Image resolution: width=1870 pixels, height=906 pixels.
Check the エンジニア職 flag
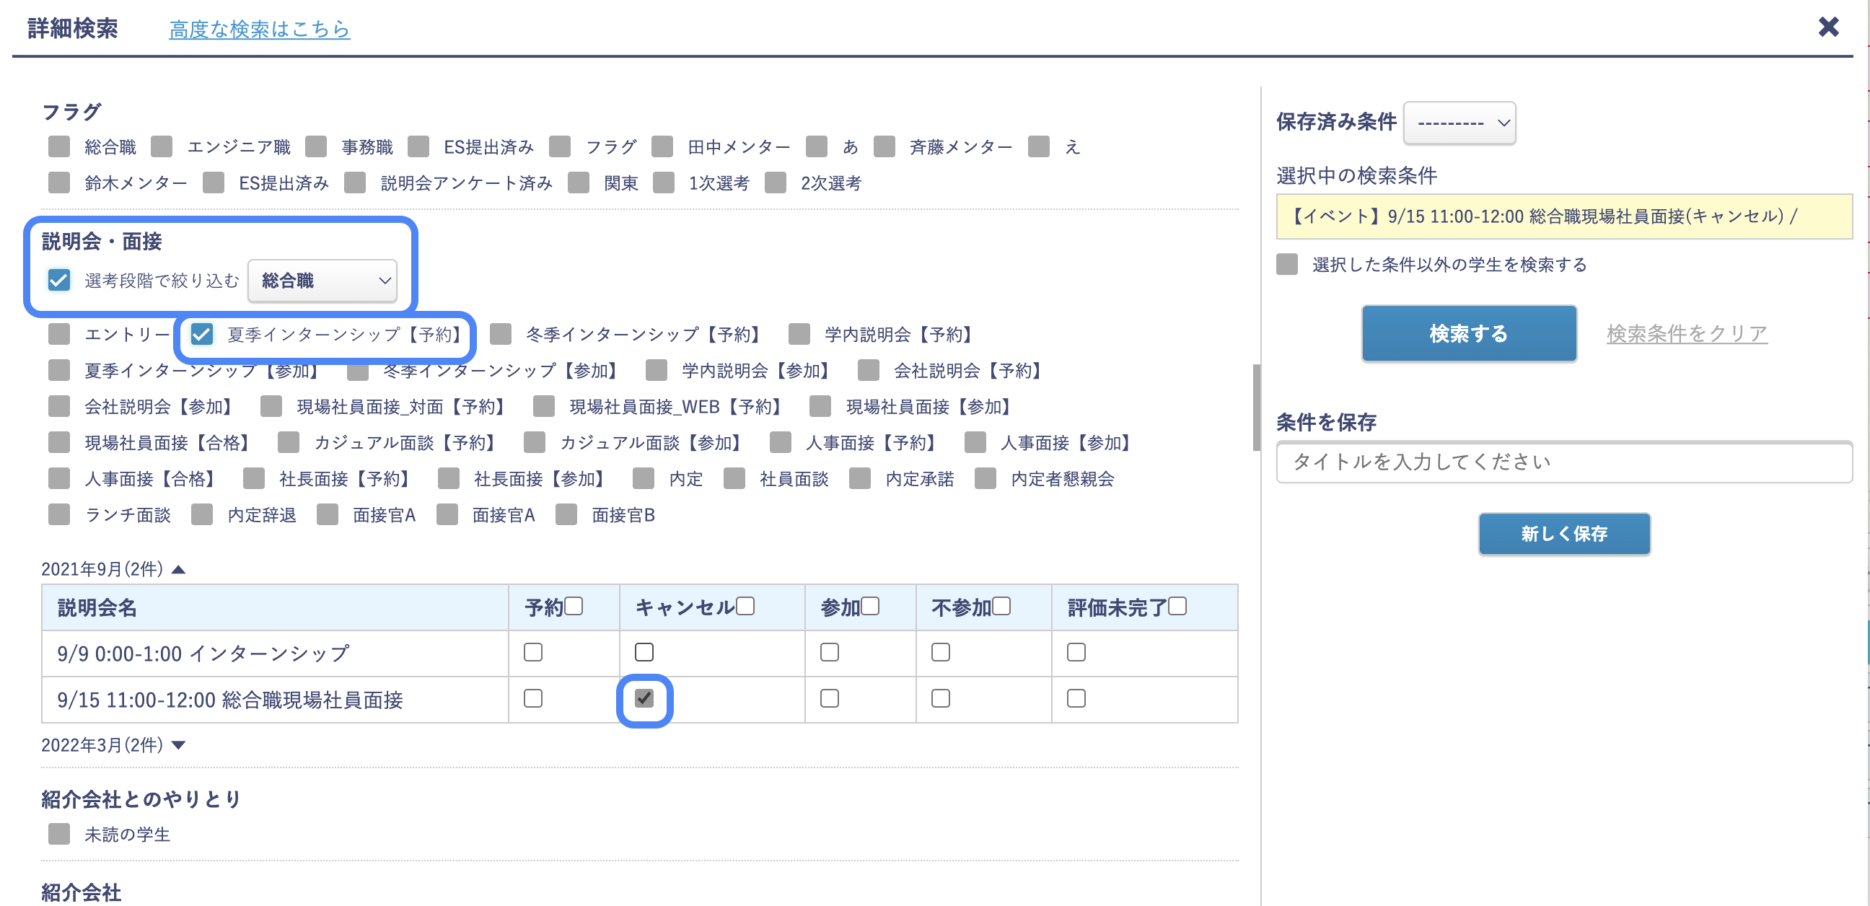162,146
